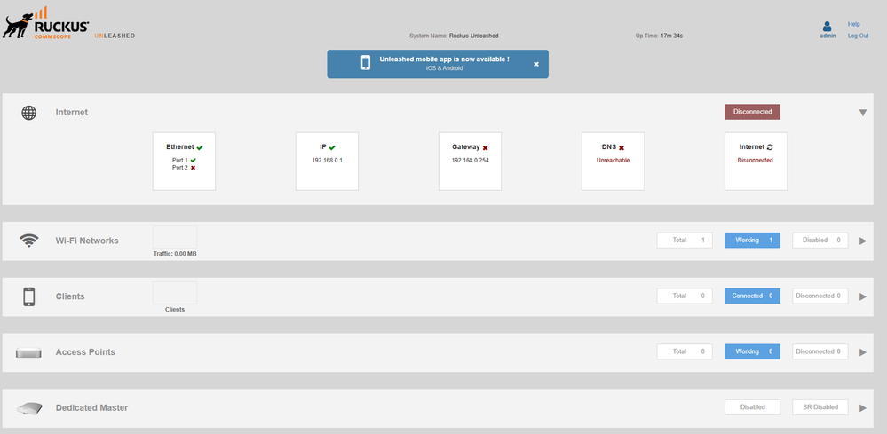Click the Internet globe icon
The width and height of the screenshot is (887, 434).
point(29,113)
